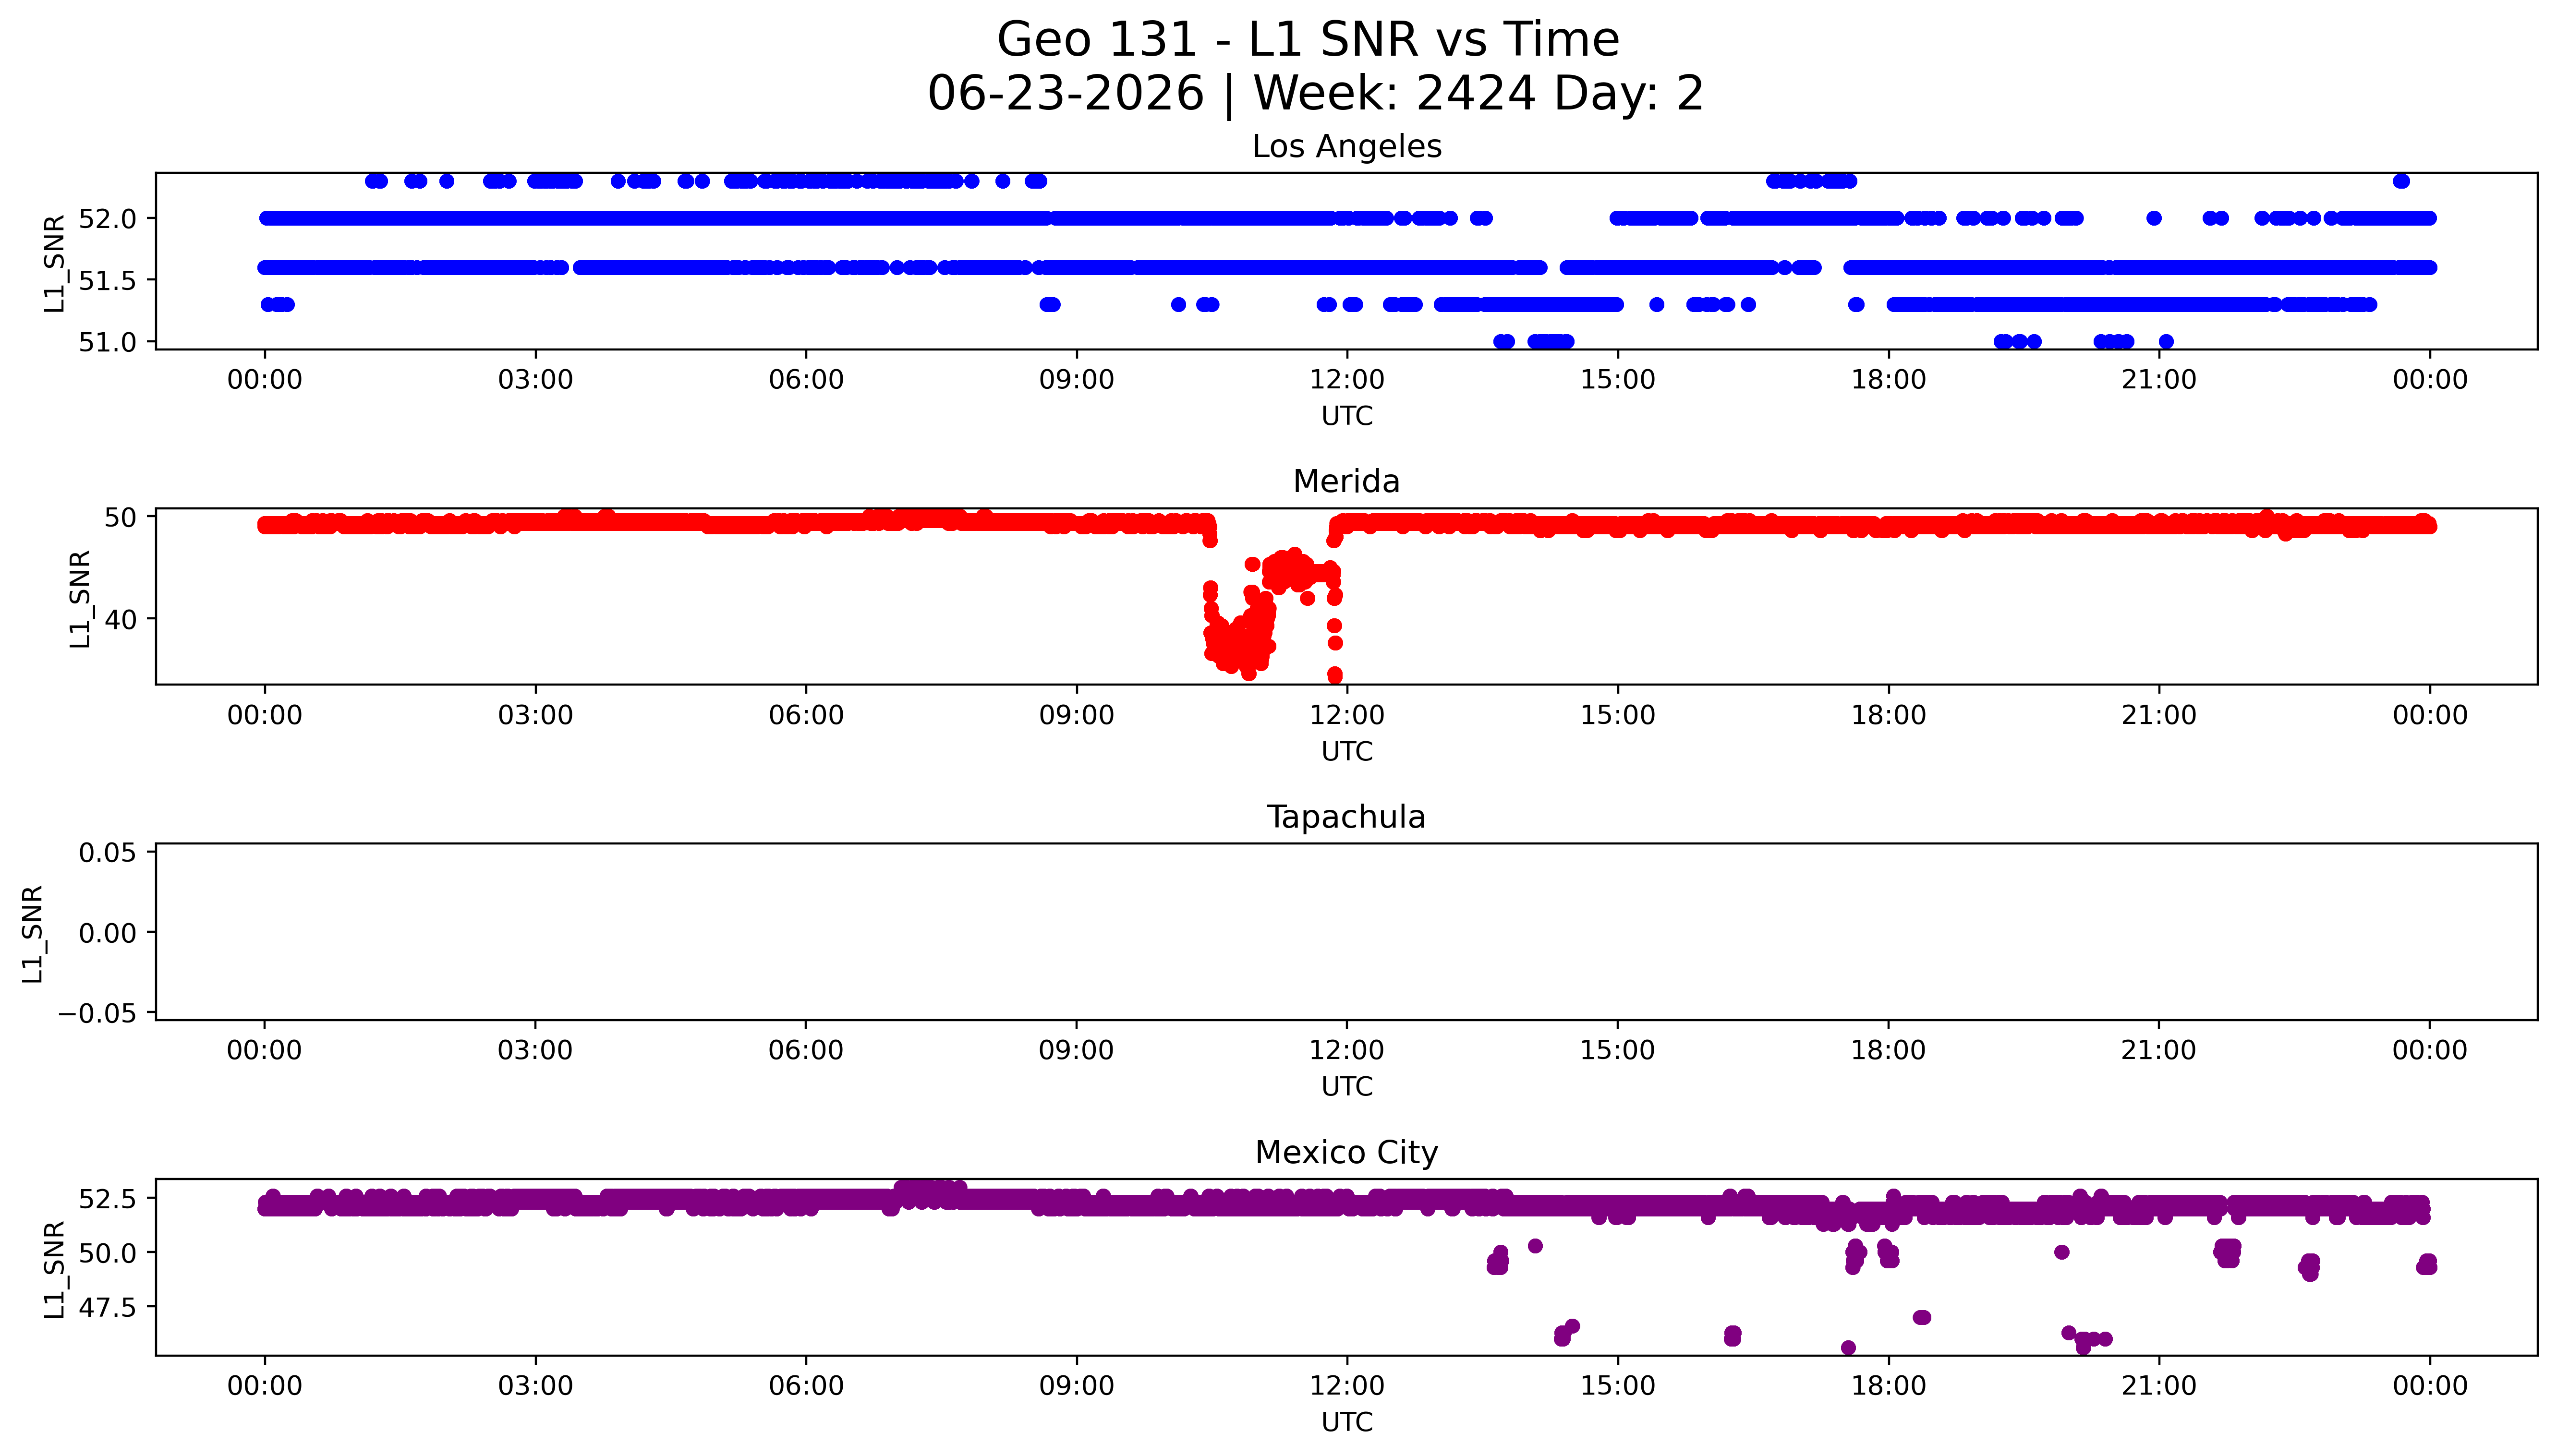This screenshot has width=2557, height=1456.
Task: Click the L1_SNR y-axis label of Merida plot
Action: (x=80, y=599)
